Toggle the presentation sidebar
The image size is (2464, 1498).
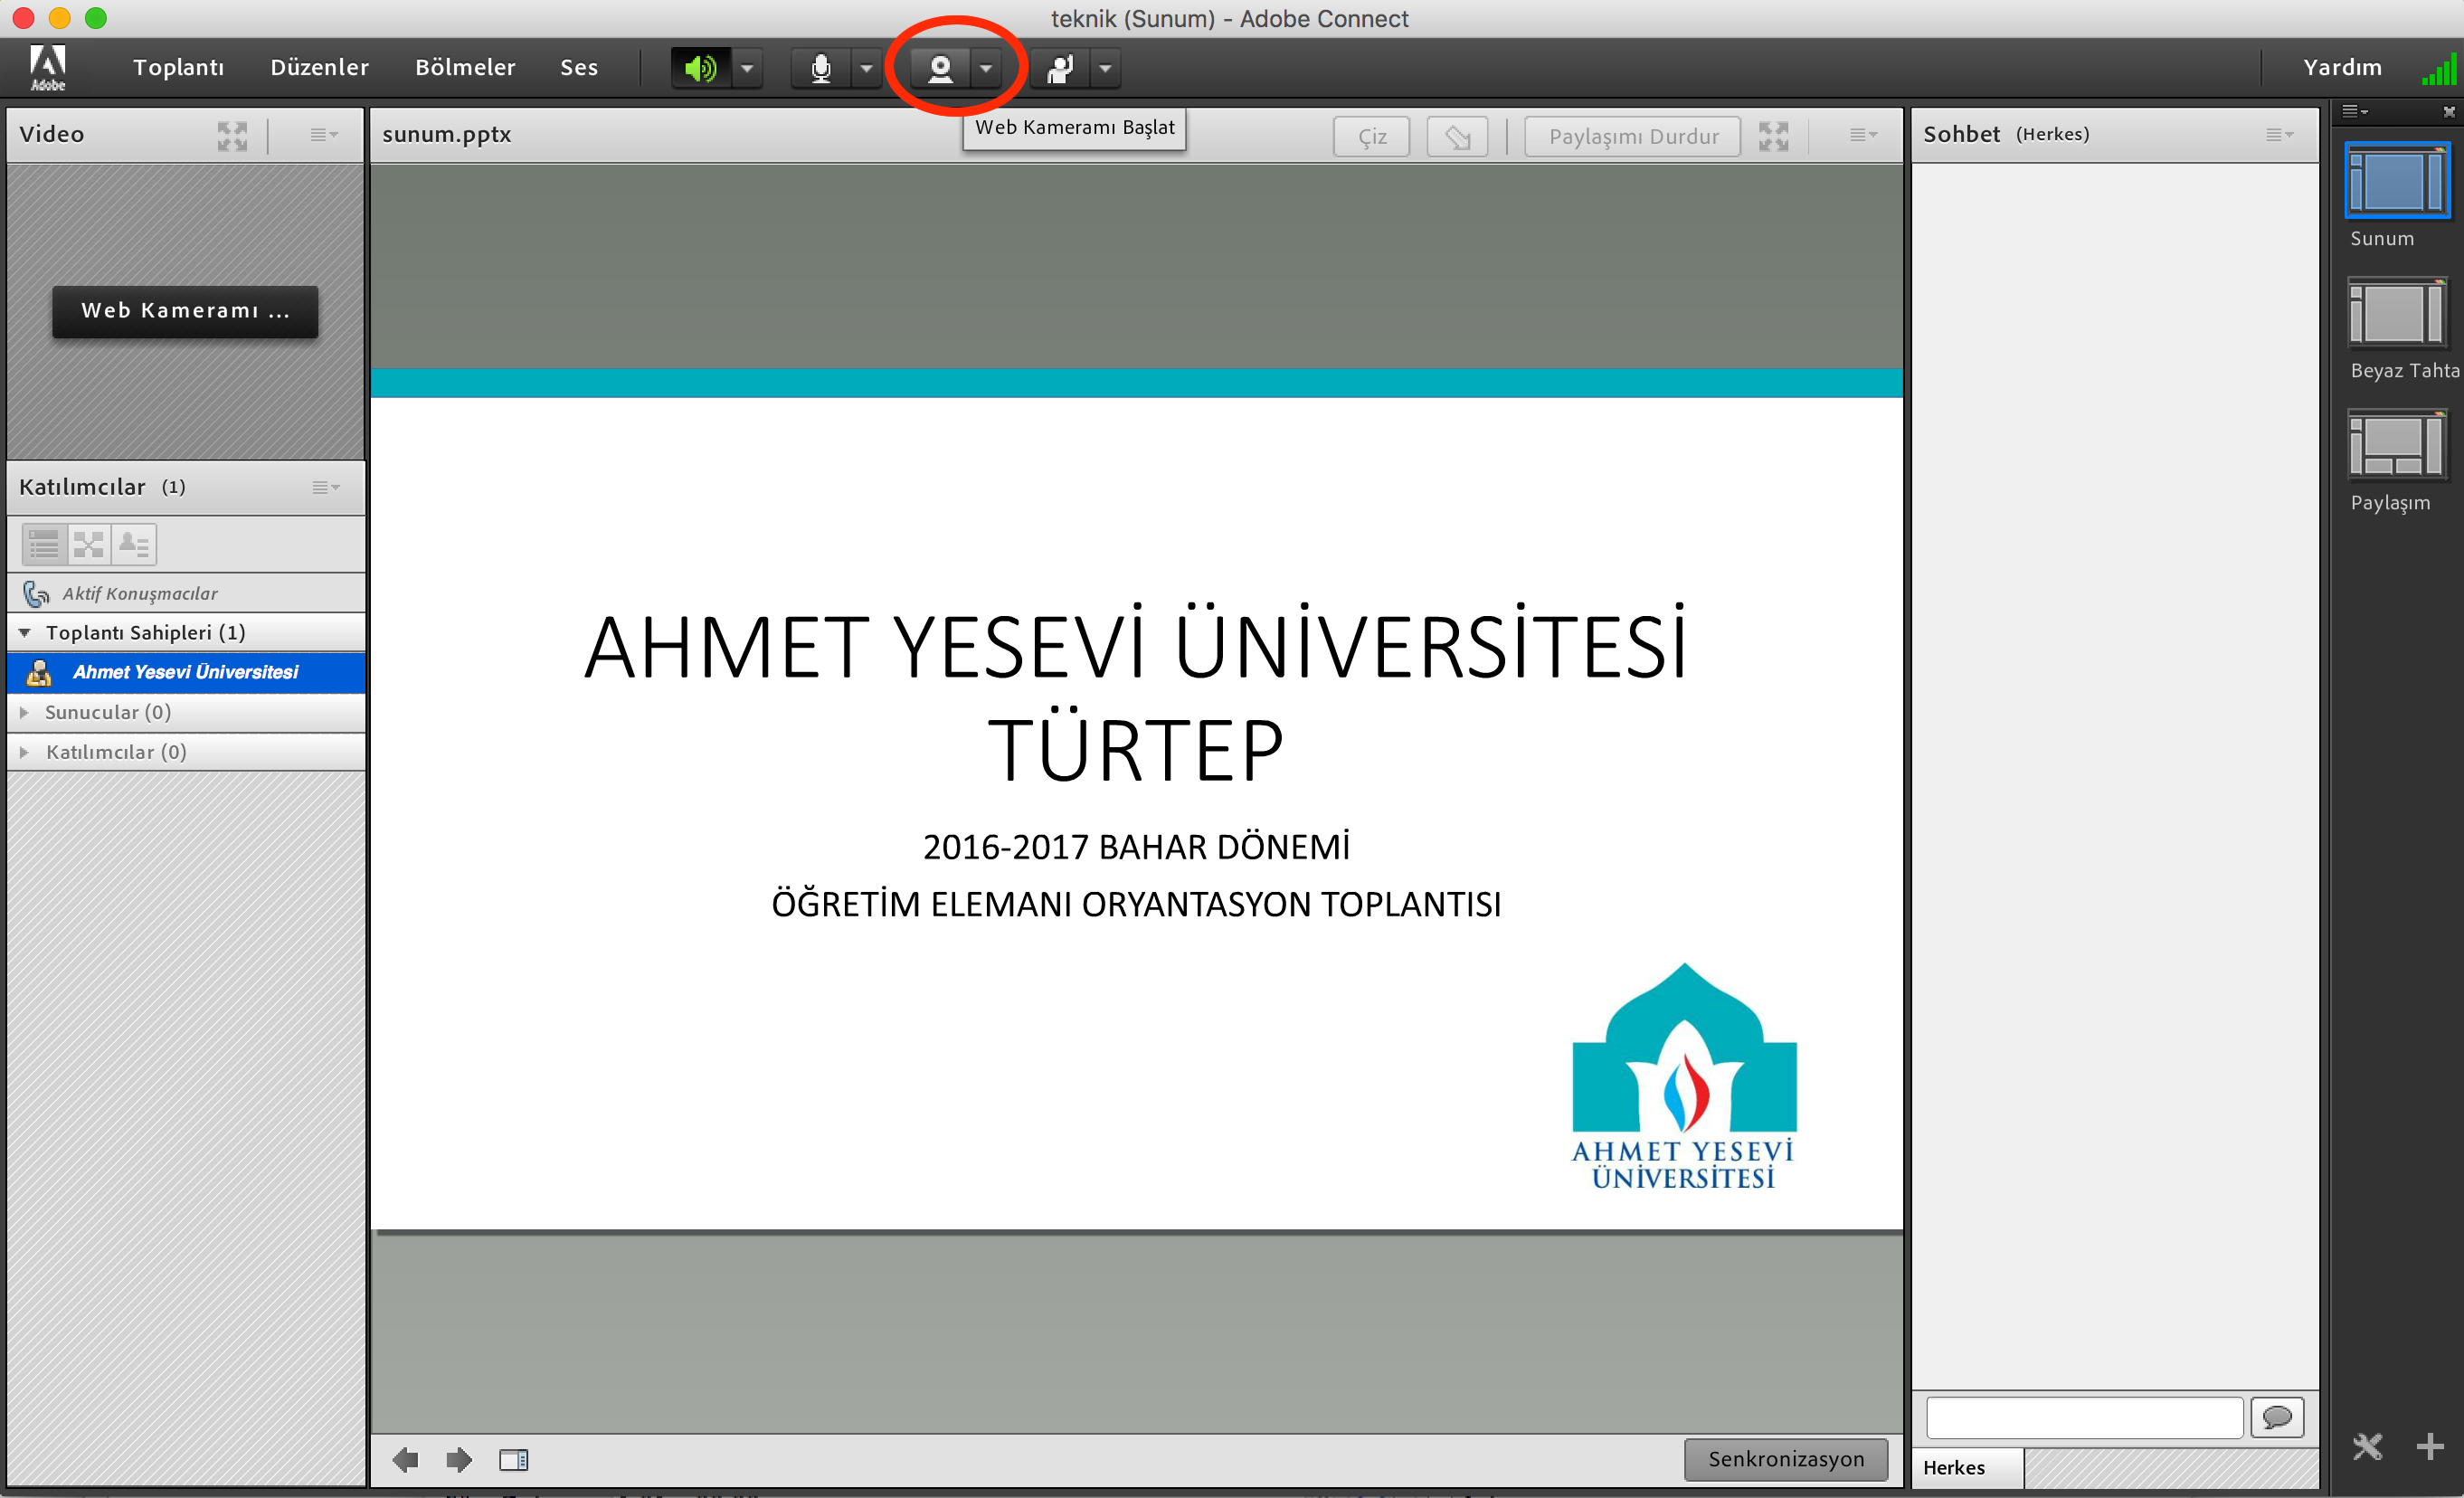513,1460
